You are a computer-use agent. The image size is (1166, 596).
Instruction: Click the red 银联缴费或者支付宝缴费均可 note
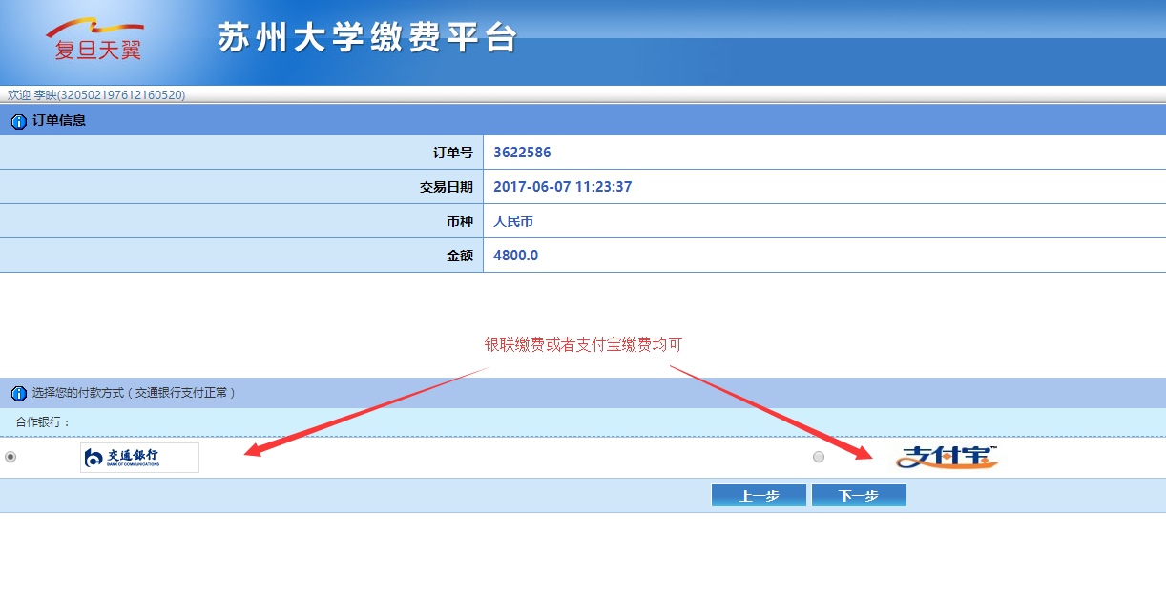coord(583,345)
